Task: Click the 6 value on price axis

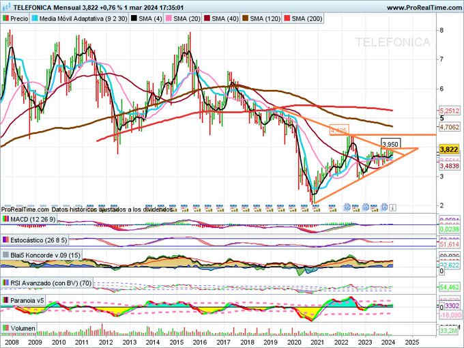Action: tap(441, 89)
